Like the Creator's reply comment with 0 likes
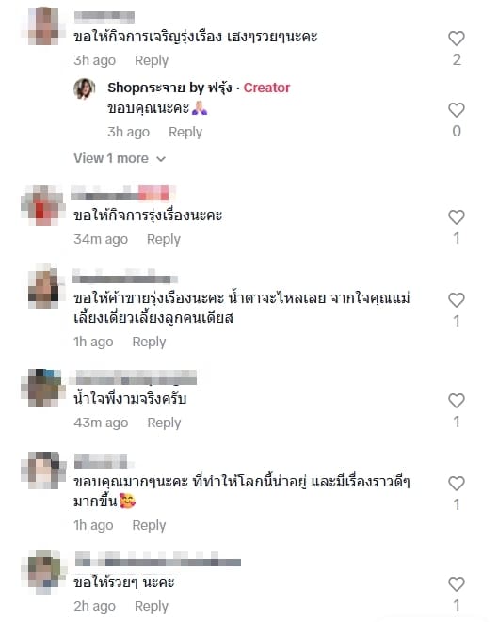This screenshot has width=498, height=622. [457, 110]
